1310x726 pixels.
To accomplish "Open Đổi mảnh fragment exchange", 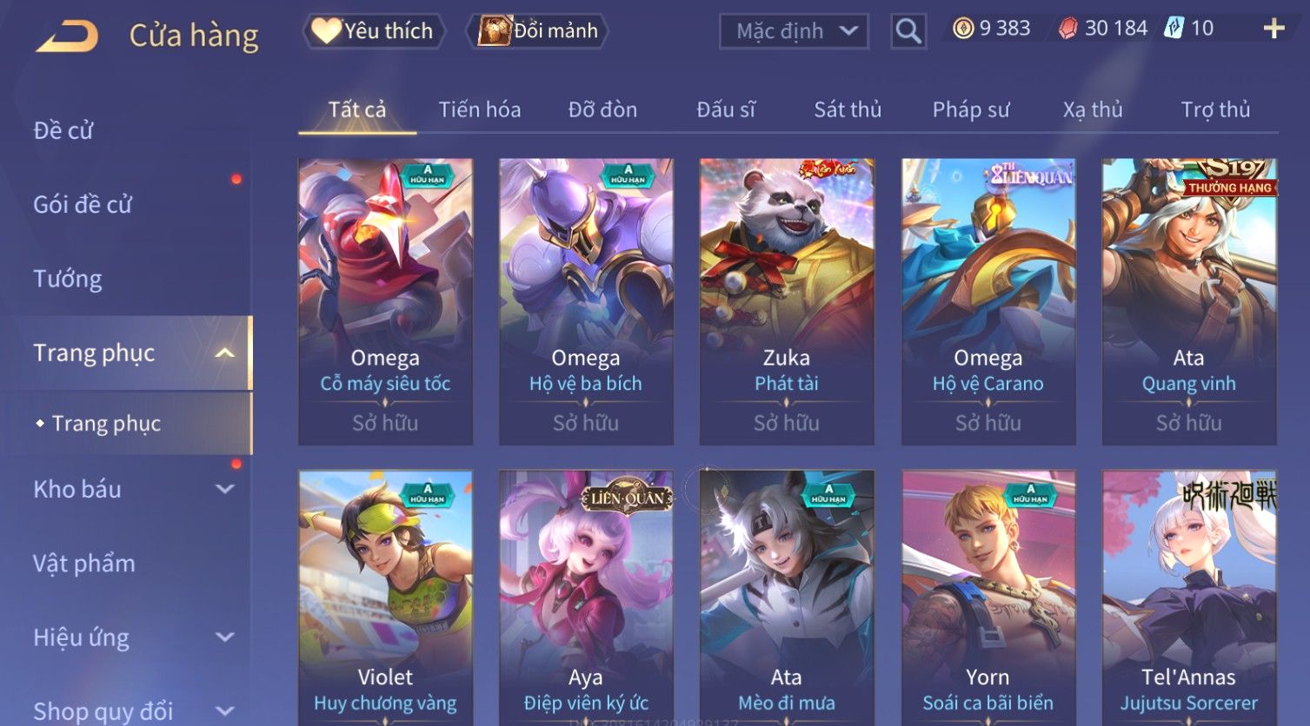I will (x=537, y=31).
